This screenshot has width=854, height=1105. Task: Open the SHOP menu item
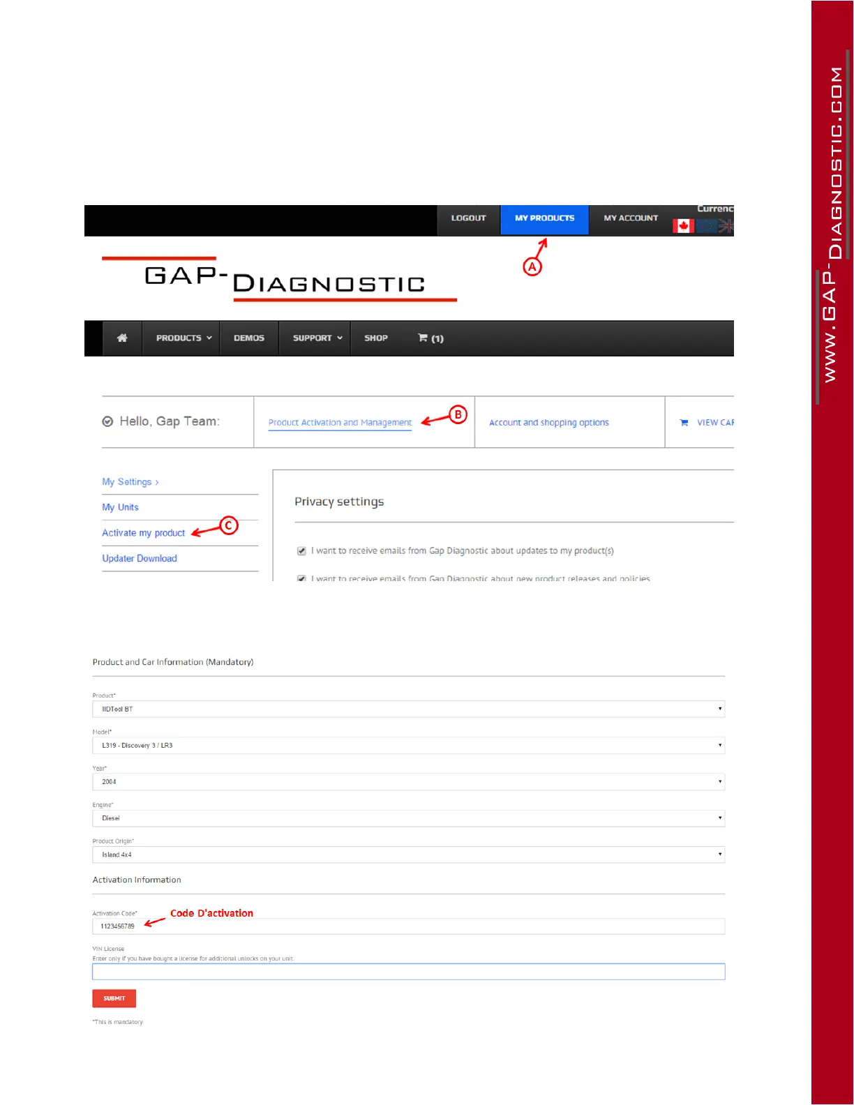pos(376,338)
